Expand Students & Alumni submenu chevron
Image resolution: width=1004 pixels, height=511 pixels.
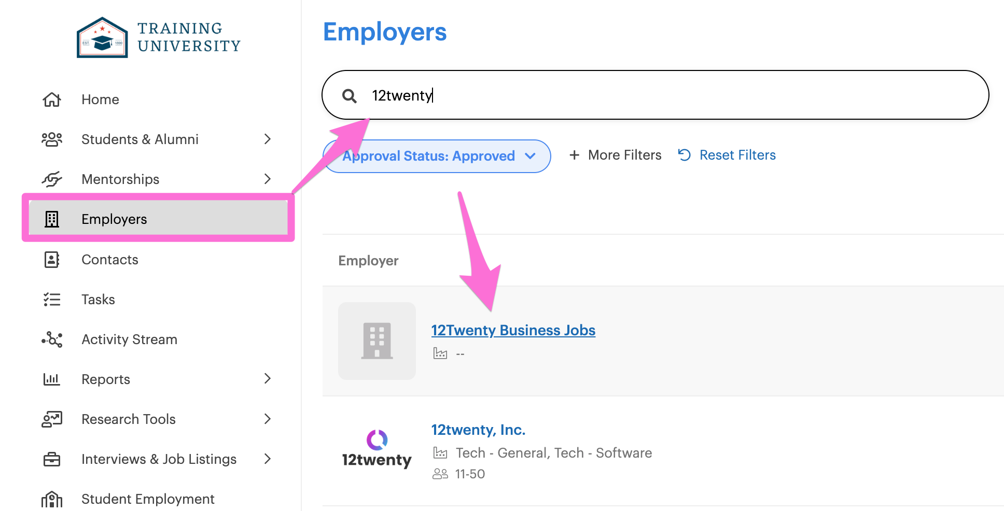point(268,139)
